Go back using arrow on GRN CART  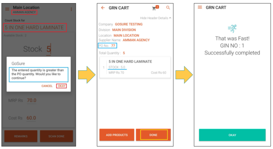coord(103,8)
